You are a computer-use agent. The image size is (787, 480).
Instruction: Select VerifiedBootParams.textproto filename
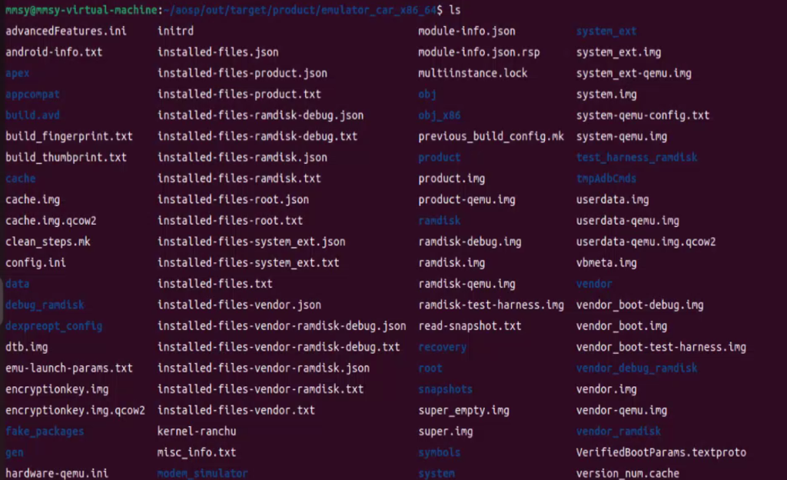661,452
